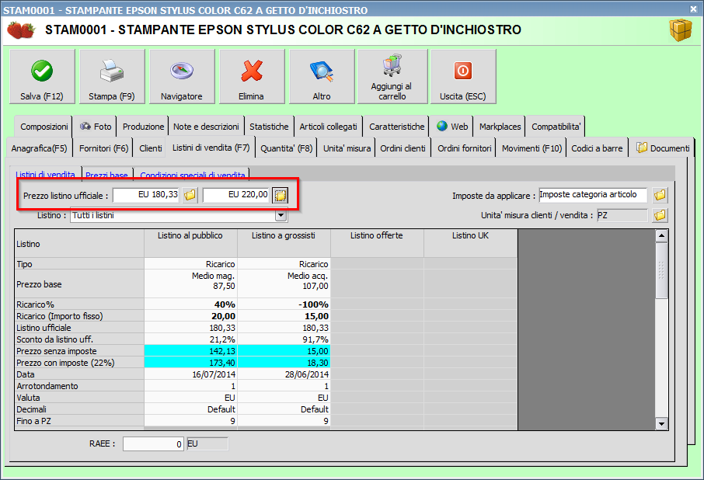Click the EU 220,00 price field
This screenshot has width=704, height=480.
[235, 195]
